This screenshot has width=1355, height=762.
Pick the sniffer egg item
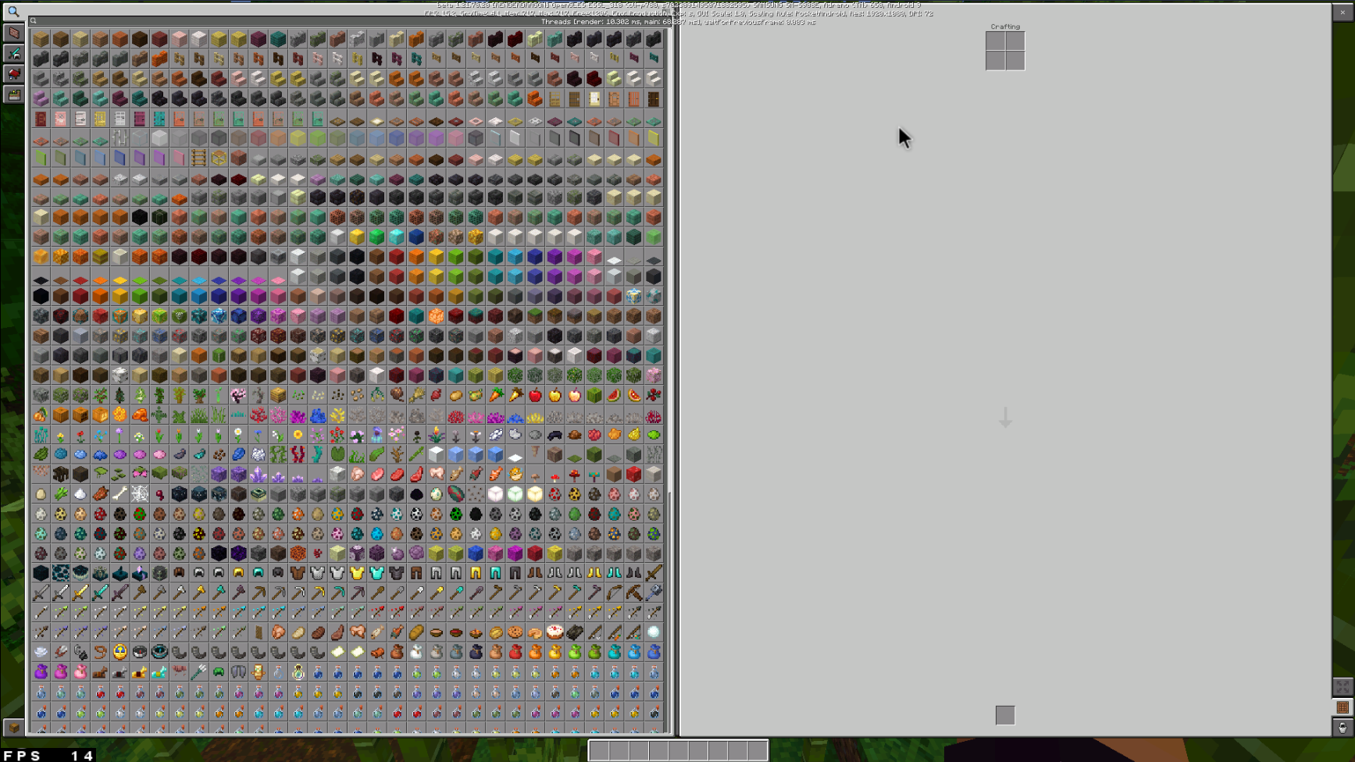(x=456, y=494)
